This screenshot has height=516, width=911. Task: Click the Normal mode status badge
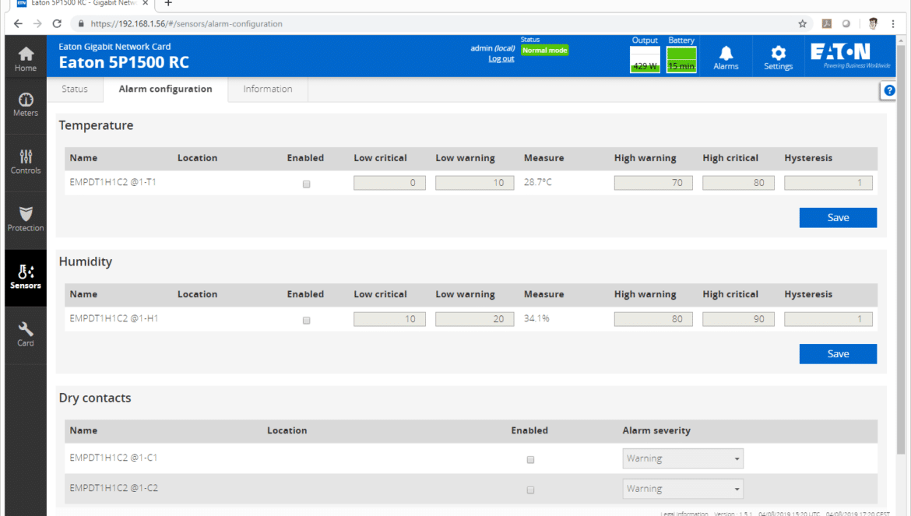(544, 51)
